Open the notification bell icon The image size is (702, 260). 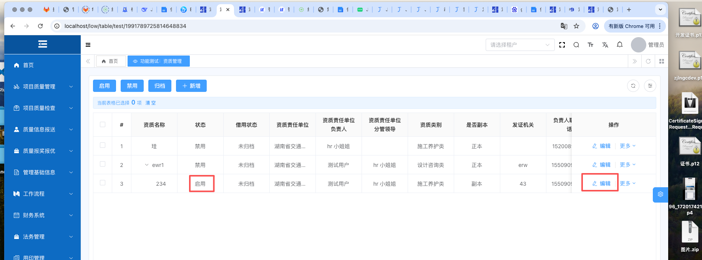(620, 45)
